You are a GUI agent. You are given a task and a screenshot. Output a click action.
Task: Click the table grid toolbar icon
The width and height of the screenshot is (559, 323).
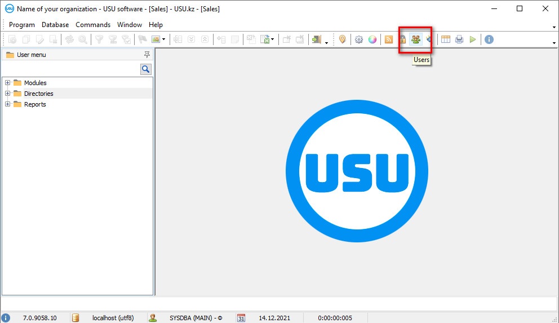click(446, 39)
